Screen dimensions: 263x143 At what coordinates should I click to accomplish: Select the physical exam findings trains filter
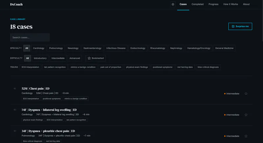click(x=137, y=67)
